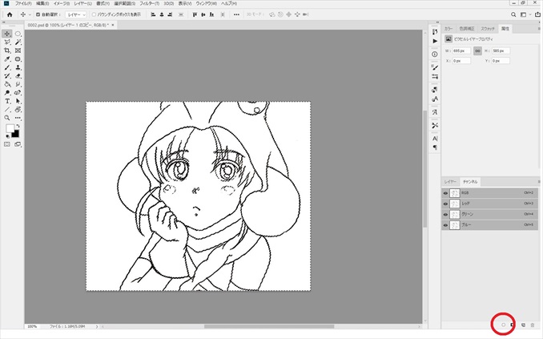Open the search magnifier top right
This screenshot has height=339, width=543.
pos(513,14)
